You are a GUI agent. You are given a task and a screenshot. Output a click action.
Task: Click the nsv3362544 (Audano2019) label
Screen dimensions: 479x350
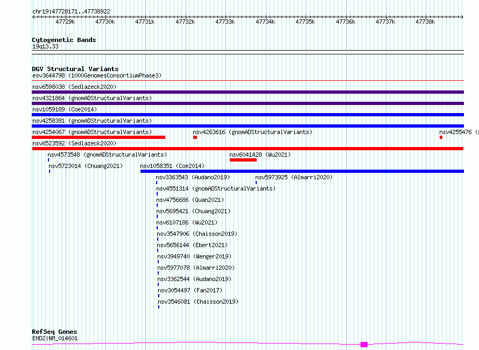[x=194, y=279]
